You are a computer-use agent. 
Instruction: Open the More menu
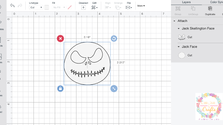point(141,6)
